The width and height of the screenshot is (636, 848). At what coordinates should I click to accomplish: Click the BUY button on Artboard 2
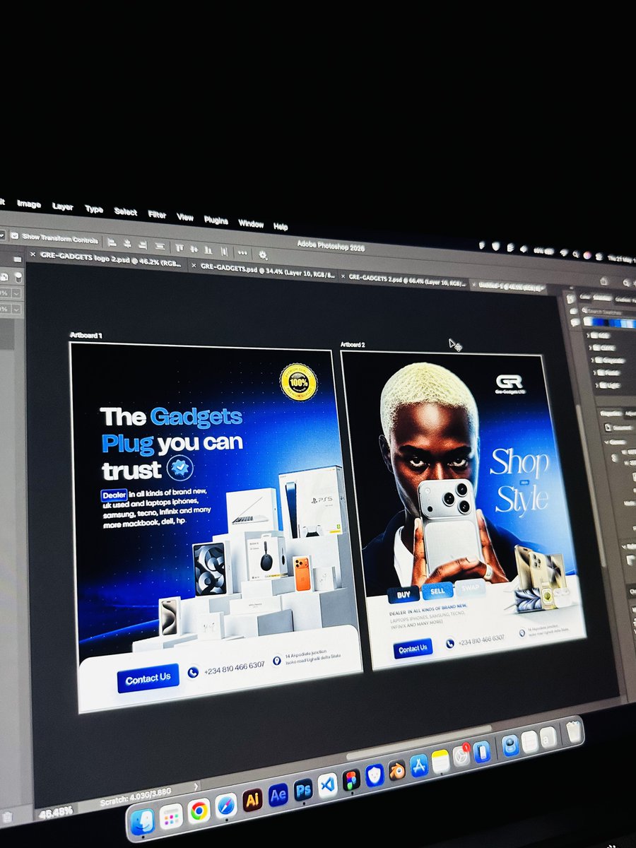coord(404,595)
